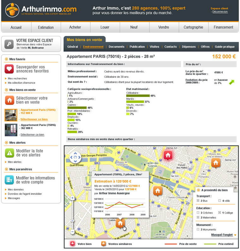Click 'Sélectionner ce bien' for 152 000 € apartment
Viewport: 240px width, 251px height.
pos(34,119)
